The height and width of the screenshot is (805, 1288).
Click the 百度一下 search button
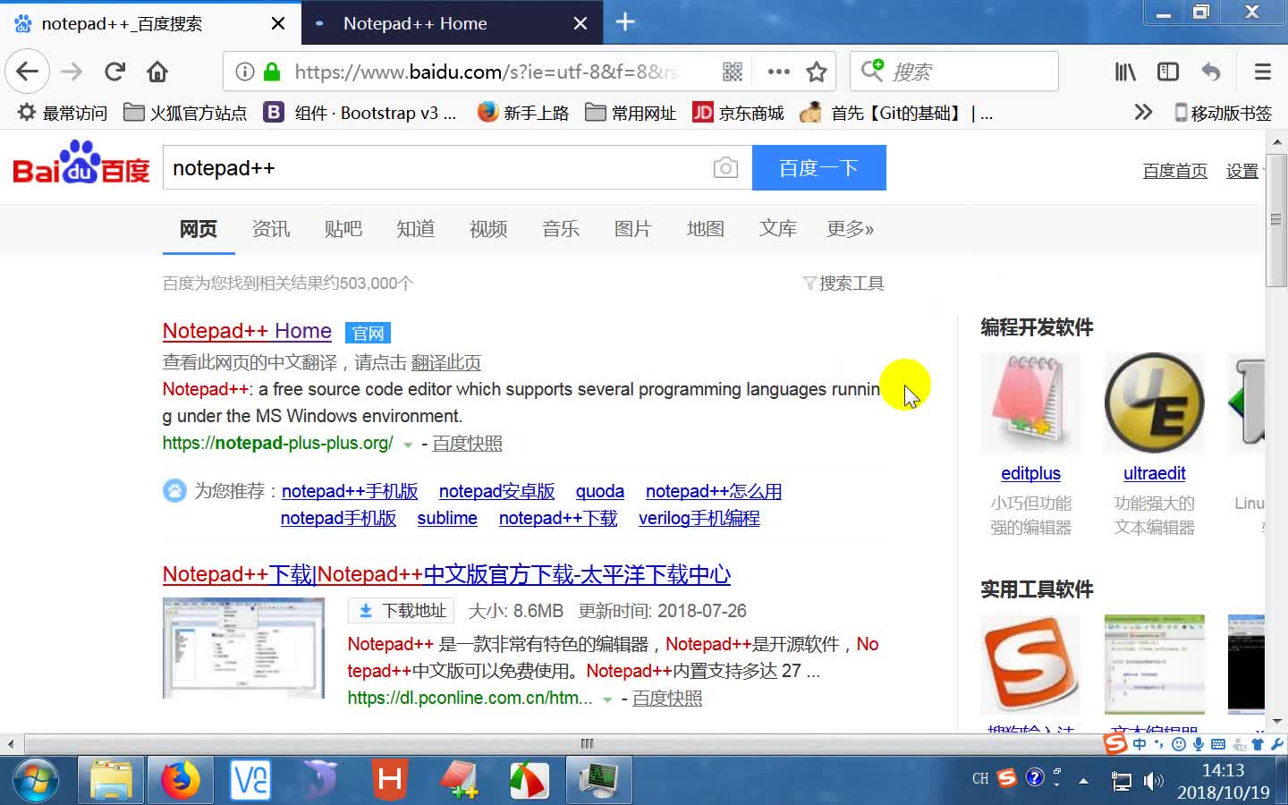click(818, 167)
